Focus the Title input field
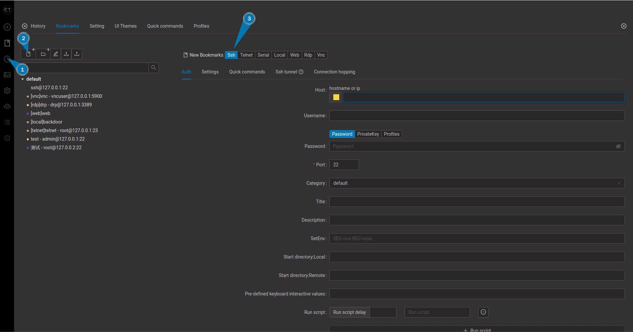 [477, 202]
